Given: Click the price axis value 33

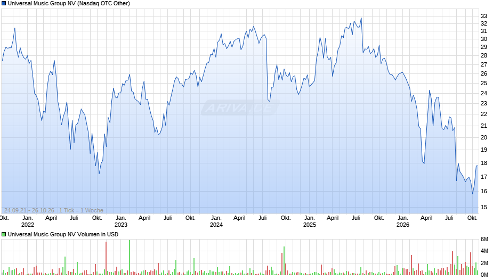Looking at the screenshot, I should tap(484, 16).
